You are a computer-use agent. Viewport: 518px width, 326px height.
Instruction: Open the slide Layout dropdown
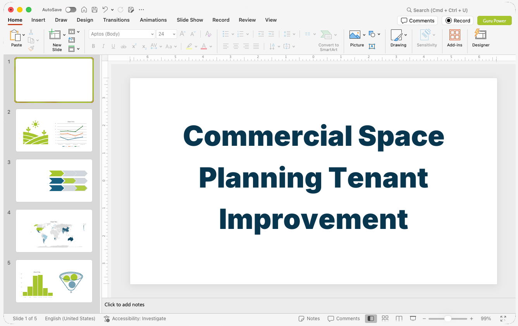[x=74, y=32]
